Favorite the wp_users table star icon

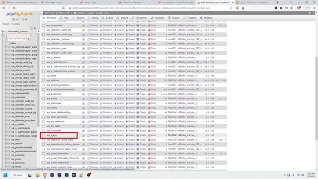pyautogui.click(x=83, y=135)
